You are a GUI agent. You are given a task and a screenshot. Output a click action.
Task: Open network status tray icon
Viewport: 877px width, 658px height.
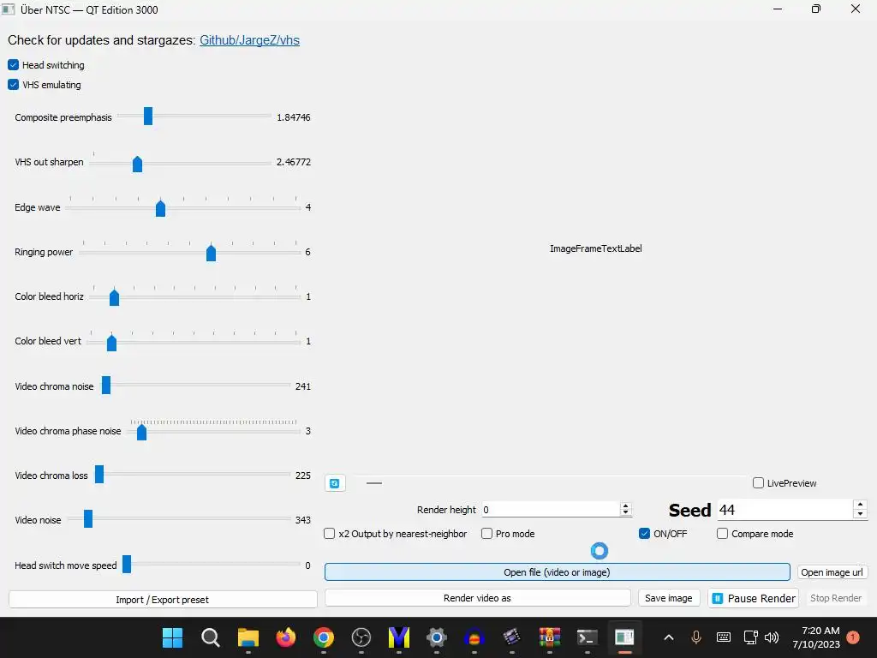click(x=750, y=637)
